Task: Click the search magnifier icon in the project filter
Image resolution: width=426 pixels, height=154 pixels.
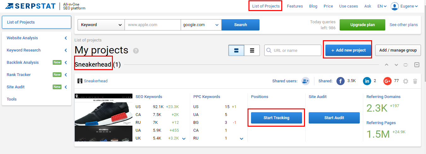Action: (269, 50)
